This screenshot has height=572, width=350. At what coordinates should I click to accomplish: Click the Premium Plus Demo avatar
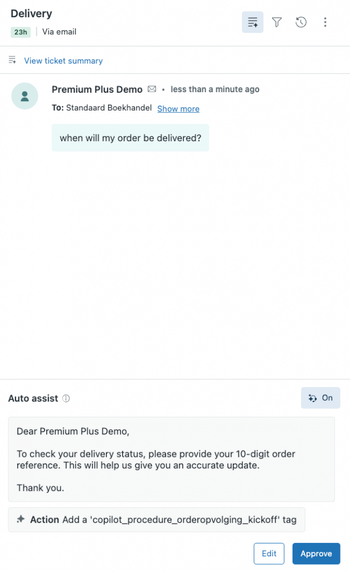(25, 96)
